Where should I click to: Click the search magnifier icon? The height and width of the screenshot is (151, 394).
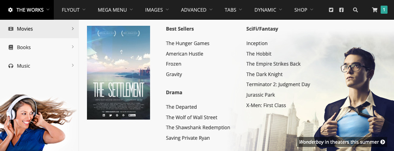pos(355,10)
